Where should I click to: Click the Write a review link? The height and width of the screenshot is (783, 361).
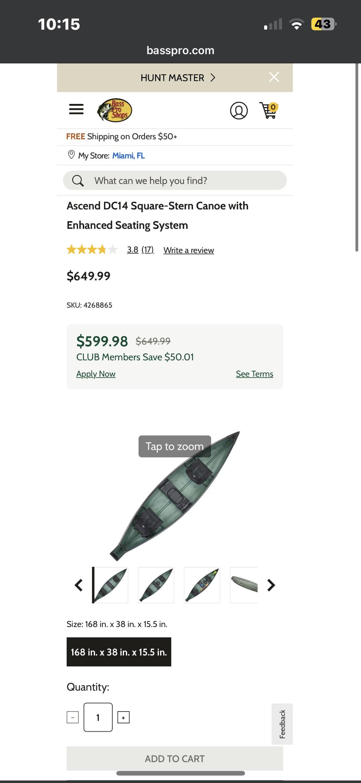pyautogui.click(x=189, y=250)
